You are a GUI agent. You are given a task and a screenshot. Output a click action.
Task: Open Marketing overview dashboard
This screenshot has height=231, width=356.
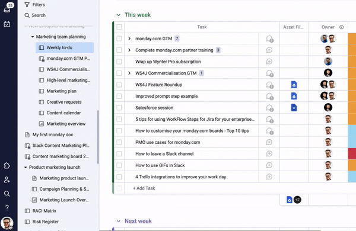pos(65,124)
